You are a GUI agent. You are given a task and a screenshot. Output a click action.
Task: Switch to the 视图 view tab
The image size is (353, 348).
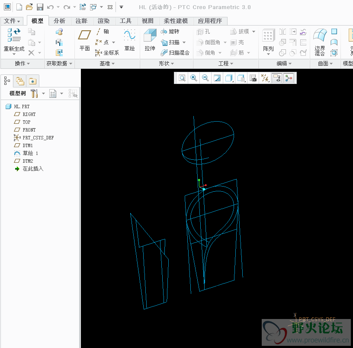[148, 21]
